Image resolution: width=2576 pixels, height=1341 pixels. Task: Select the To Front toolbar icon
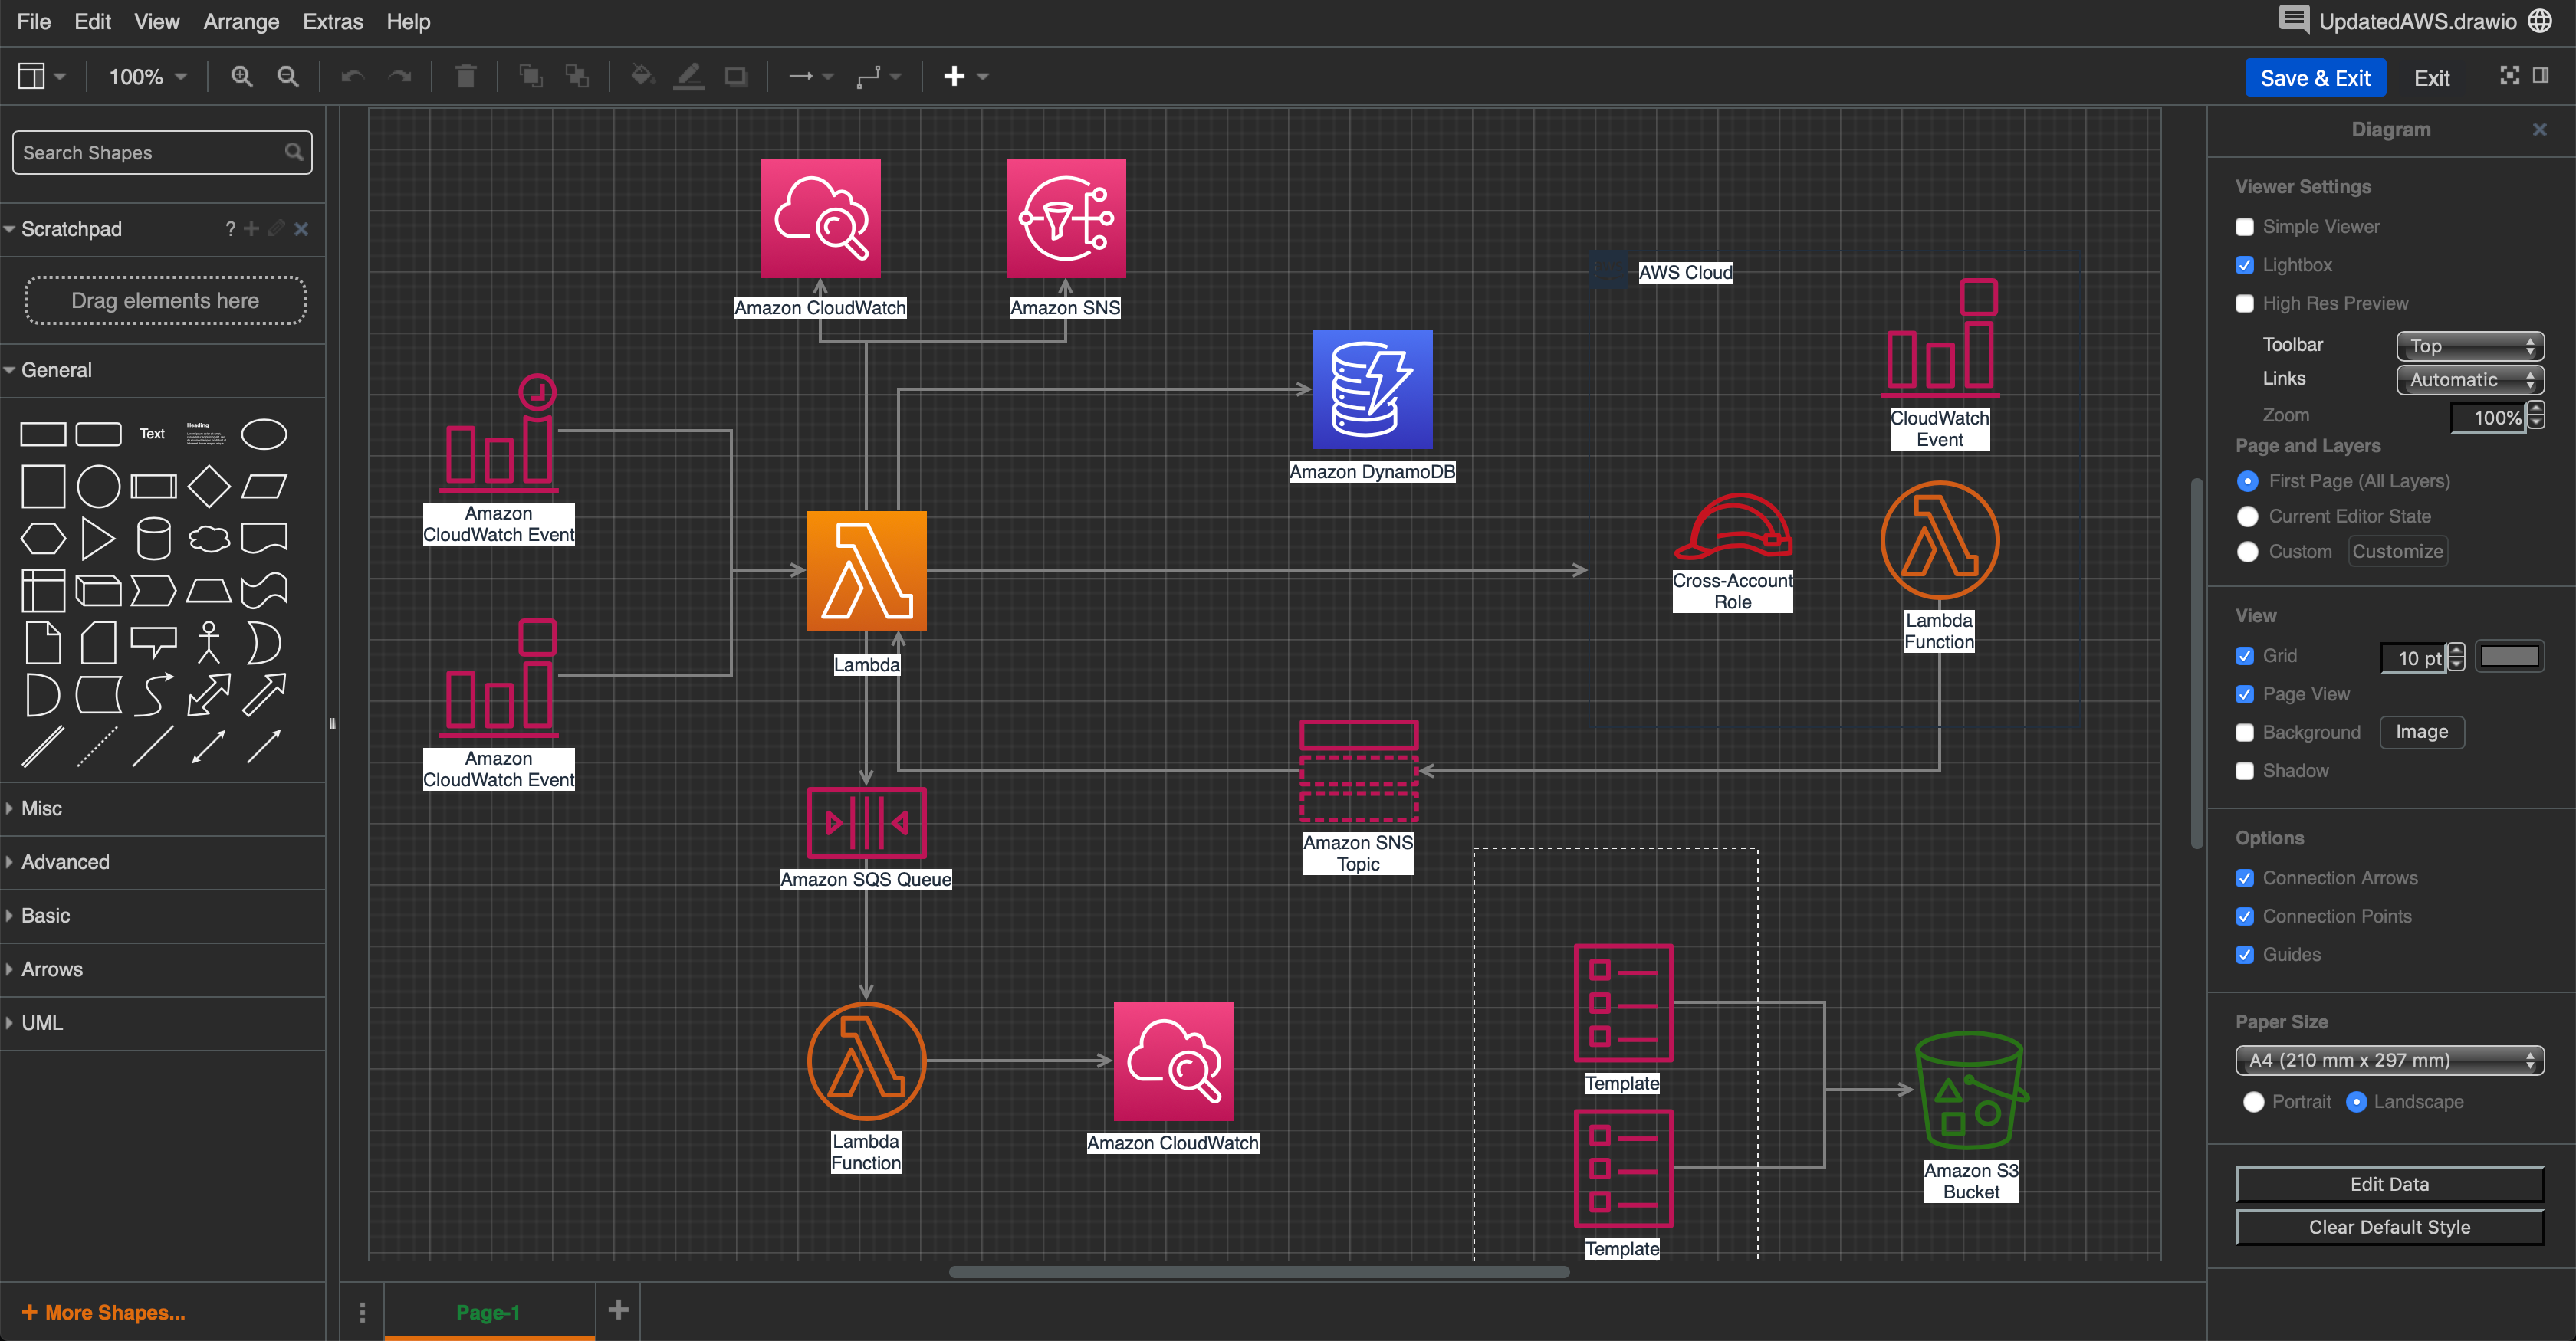[529, 75]
